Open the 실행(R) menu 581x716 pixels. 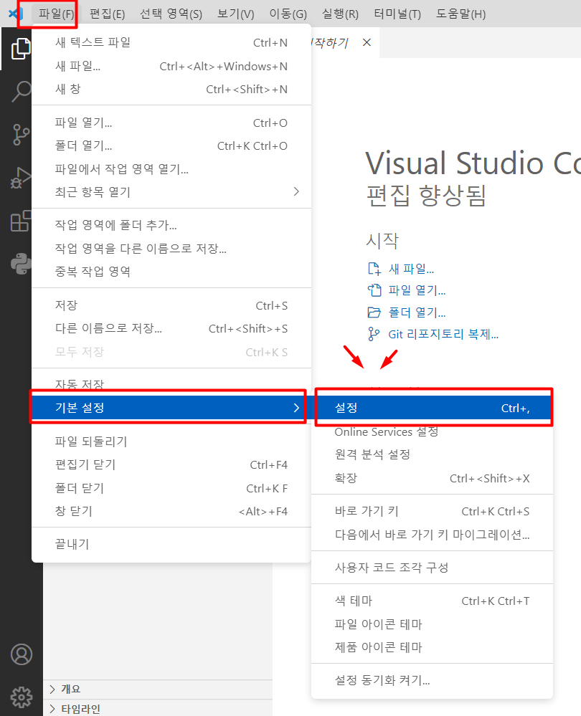tap(340, 14)
